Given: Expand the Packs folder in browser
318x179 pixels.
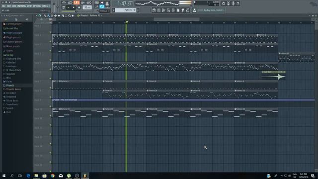Looking at the screenshot, I should click(x=7, y=82).
